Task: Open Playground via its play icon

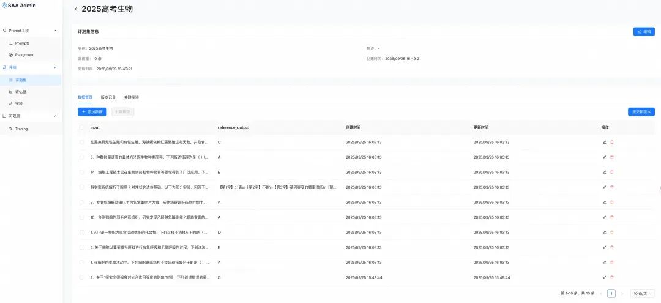Action: pyautogui.click(x=11, y=54)
